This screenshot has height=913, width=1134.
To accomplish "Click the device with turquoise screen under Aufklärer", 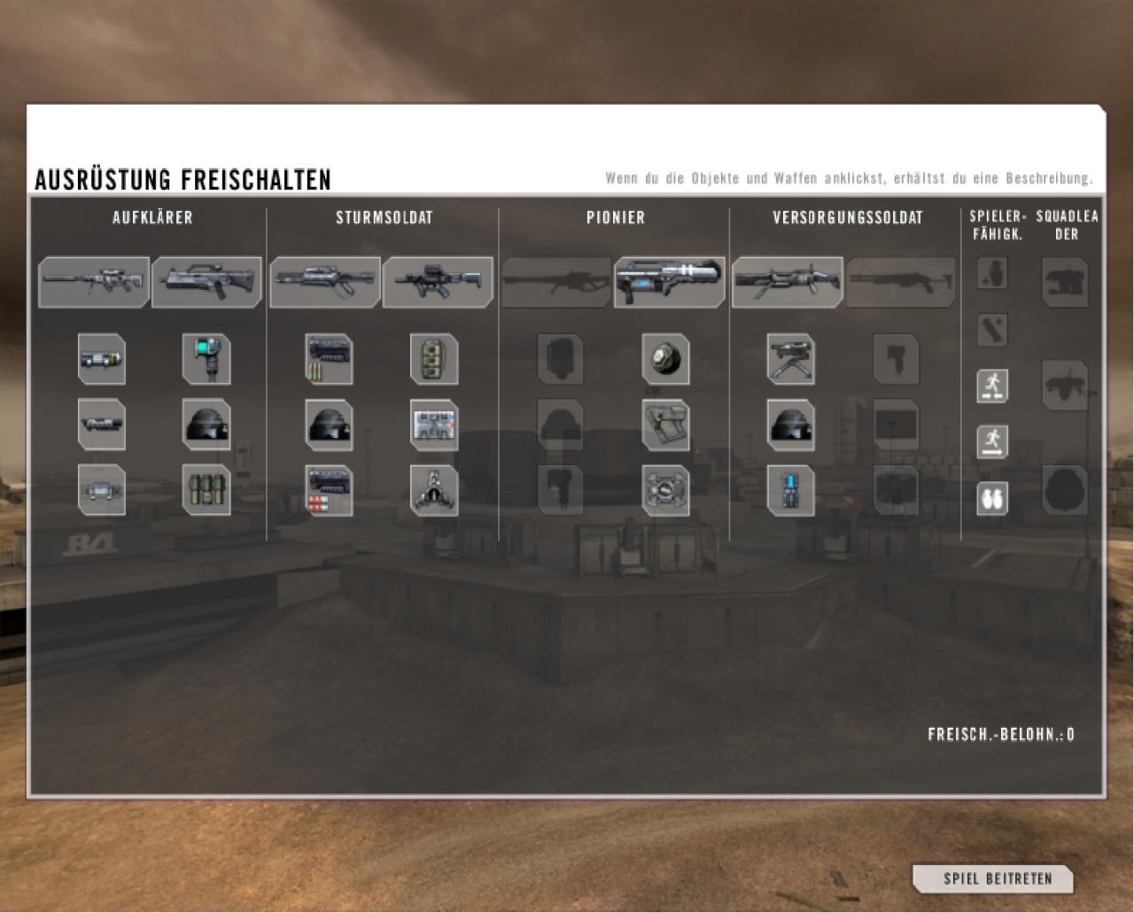I will click(x=206, y=359).
